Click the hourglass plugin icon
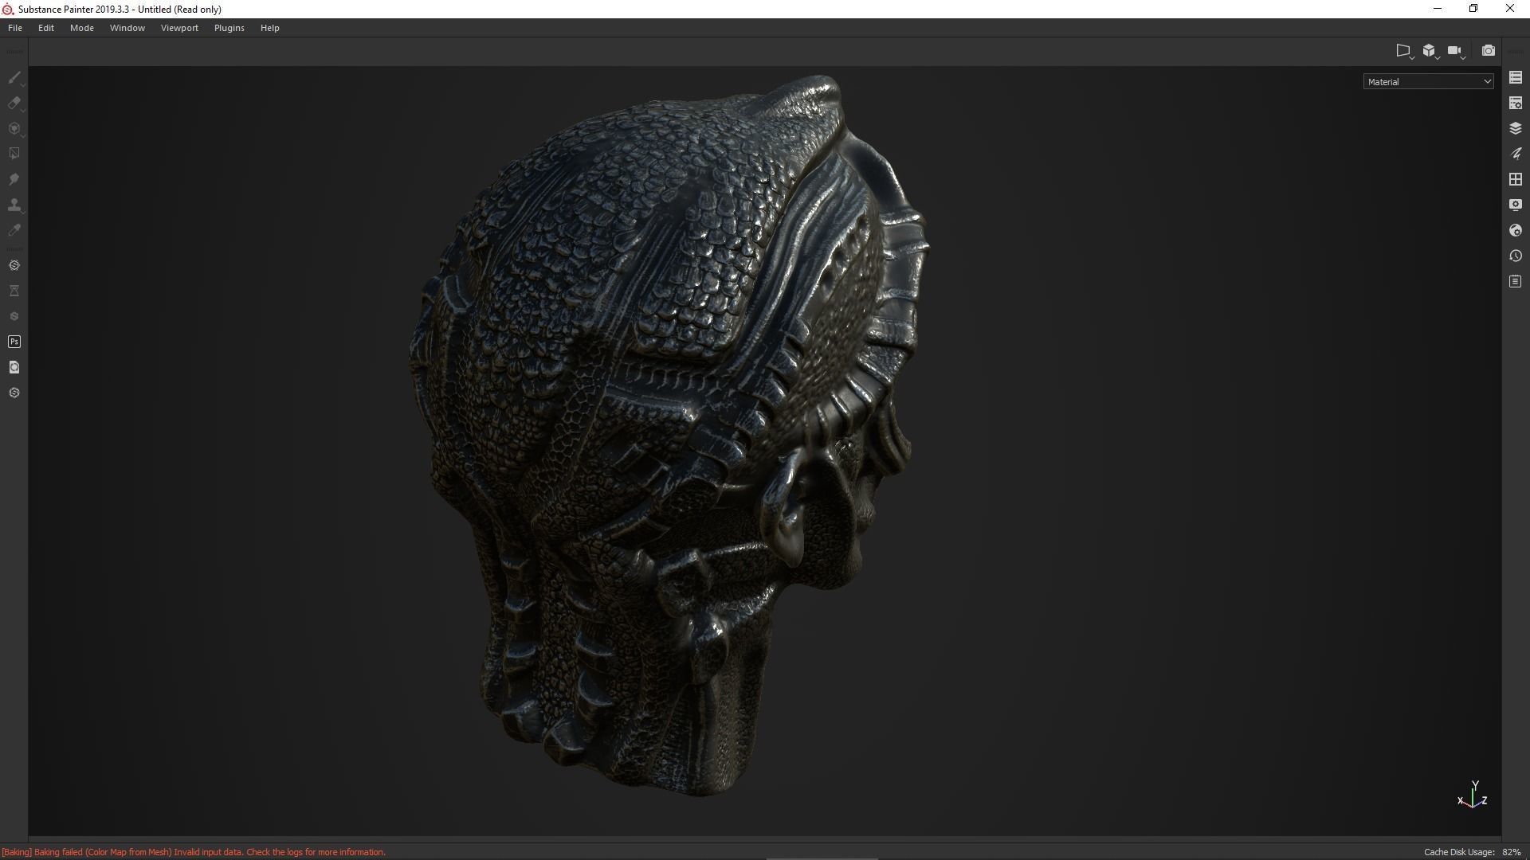This screenshot has width=1530, height=860. (x=14, y=291)
